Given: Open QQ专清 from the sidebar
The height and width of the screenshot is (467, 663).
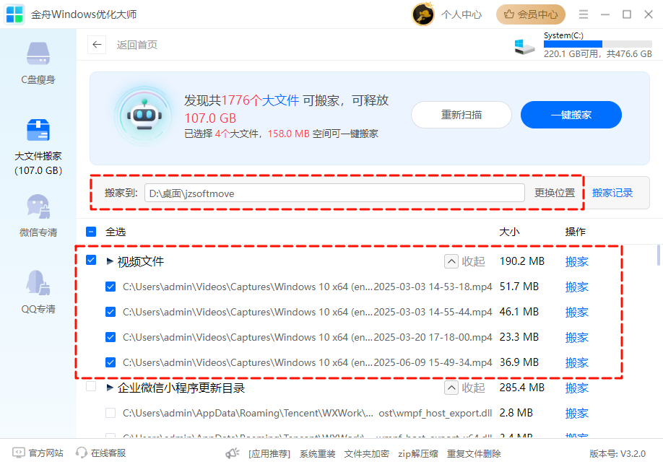Looking at the screenshot, I should click(38, 292).
